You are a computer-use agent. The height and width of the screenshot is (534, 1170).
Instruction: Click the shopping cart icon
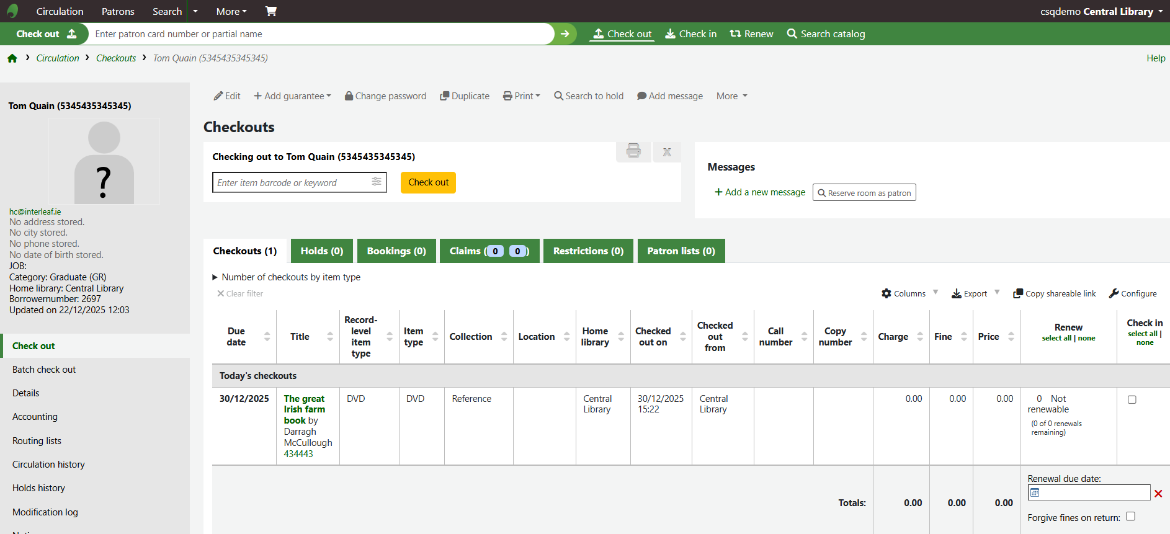271,11
